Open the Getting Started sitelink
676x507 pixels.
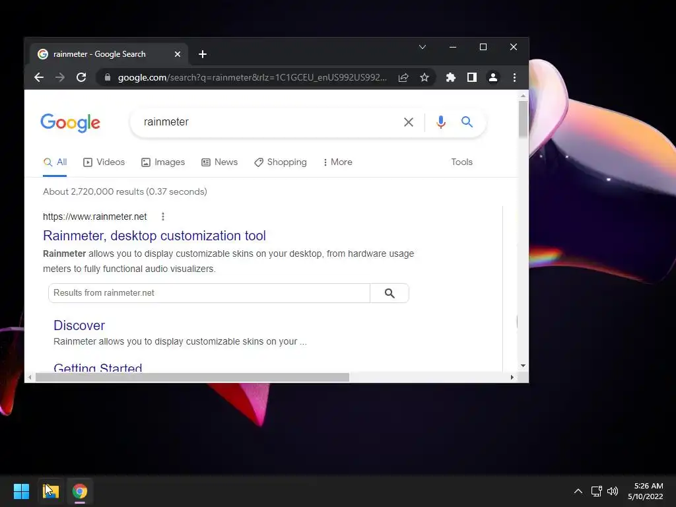98,367
